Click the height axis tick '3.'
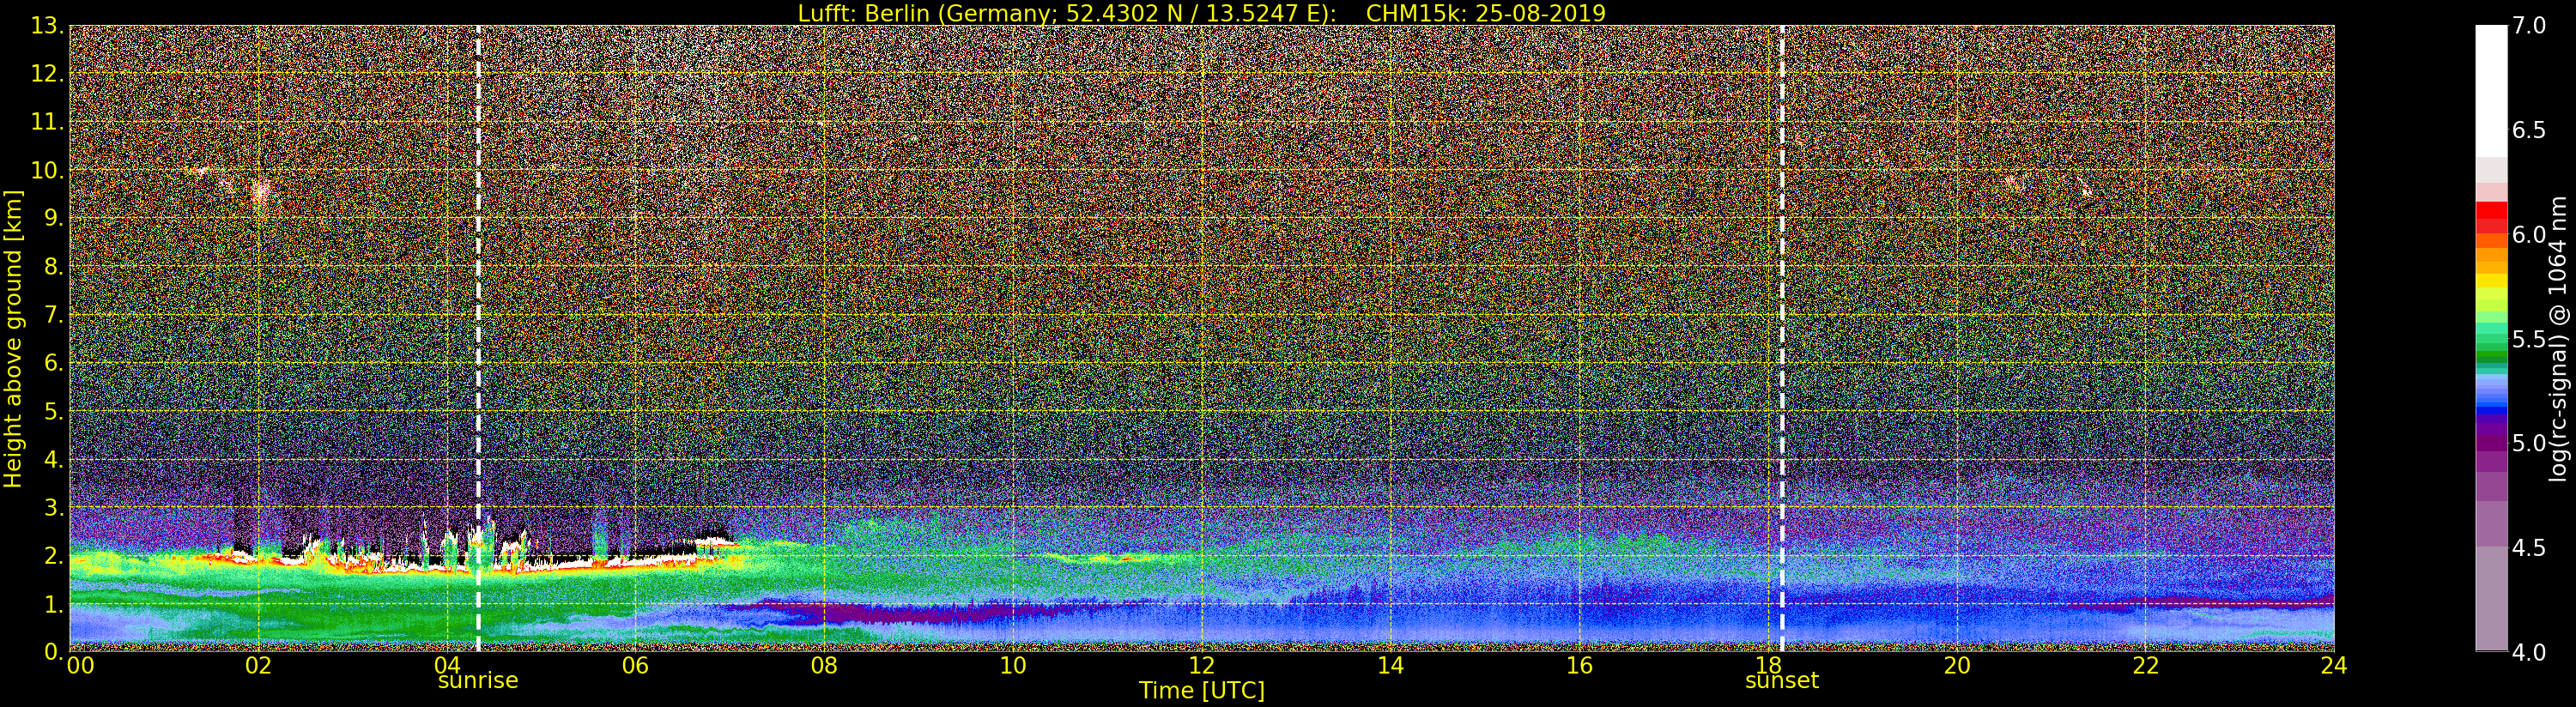Screen dimensions: 2576x707 pyautogui.click(x=54, y=508)
